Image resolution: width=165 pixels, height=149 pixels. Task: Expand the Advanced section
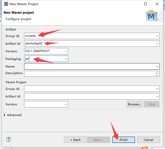tap(5, 115)
